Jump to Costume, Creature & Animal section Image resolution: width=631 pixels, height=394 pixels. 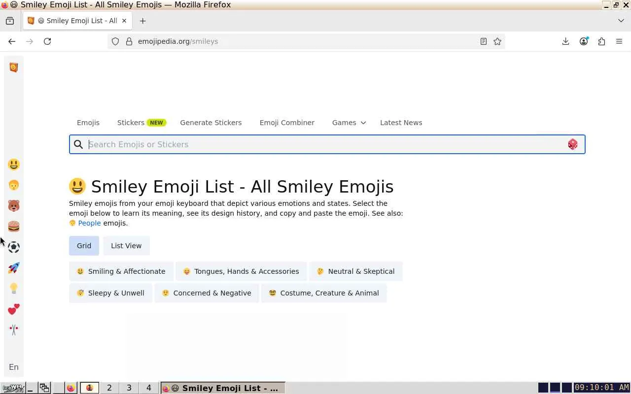324,293
